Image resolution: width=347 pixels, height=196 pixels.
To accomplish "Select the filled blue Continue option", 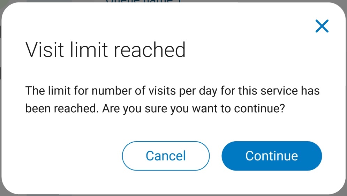I will tap(271, 156).
